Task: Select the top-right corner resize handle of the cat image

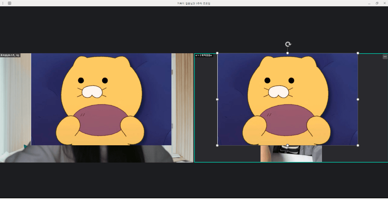Action: tap(358, 53)
